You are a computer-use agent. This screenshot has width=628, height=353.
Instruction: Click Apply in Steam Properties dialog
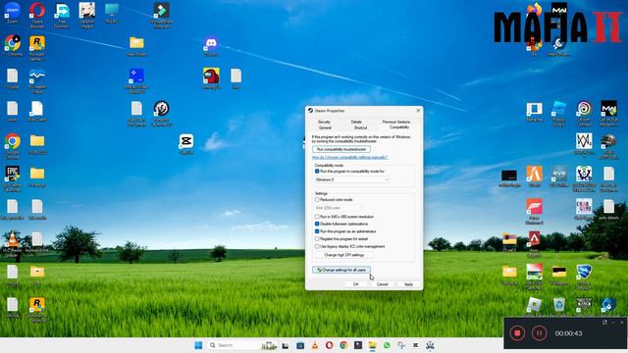click(408, 284)
